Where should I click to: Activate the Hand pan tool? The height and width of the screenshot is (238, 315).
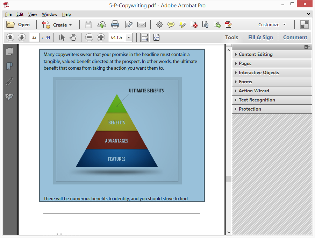[x=73, y=37]
